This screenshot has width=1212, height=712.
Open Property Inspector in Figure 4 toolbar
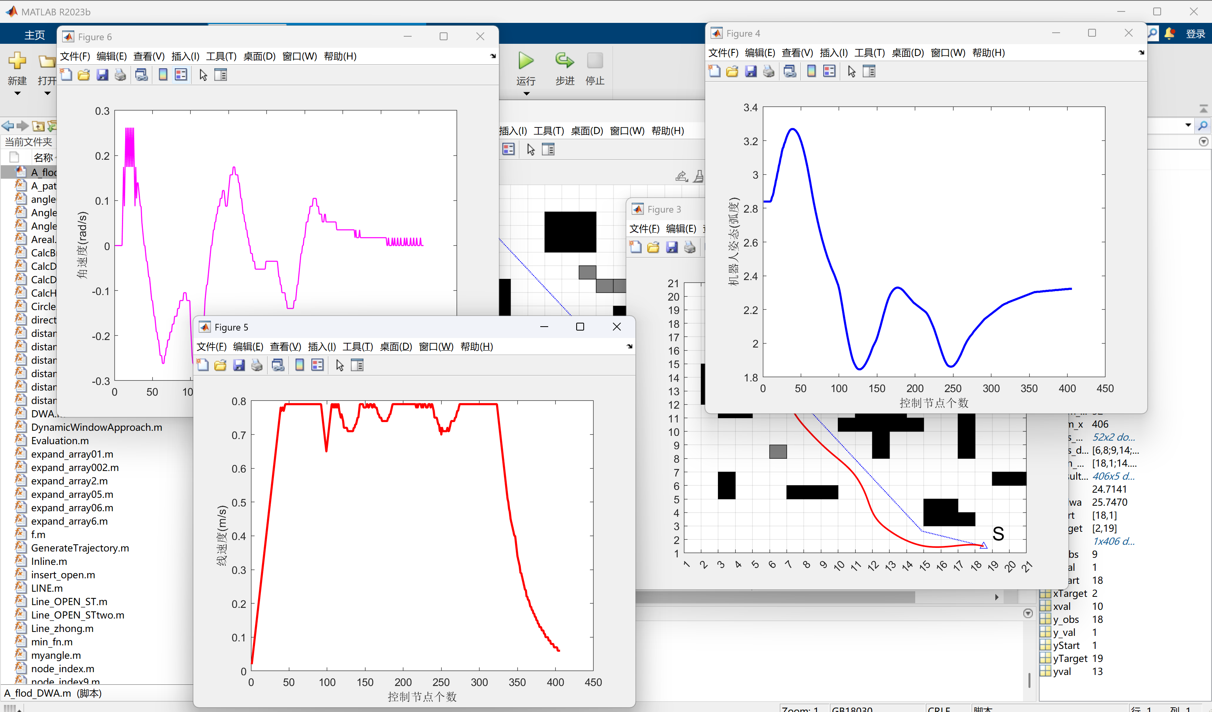coord(869,72)
